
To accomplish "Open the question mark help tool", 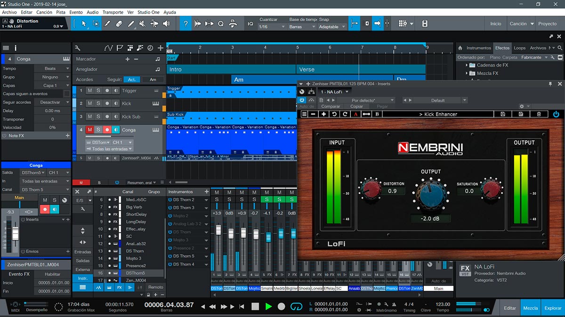I will point(186,23).
